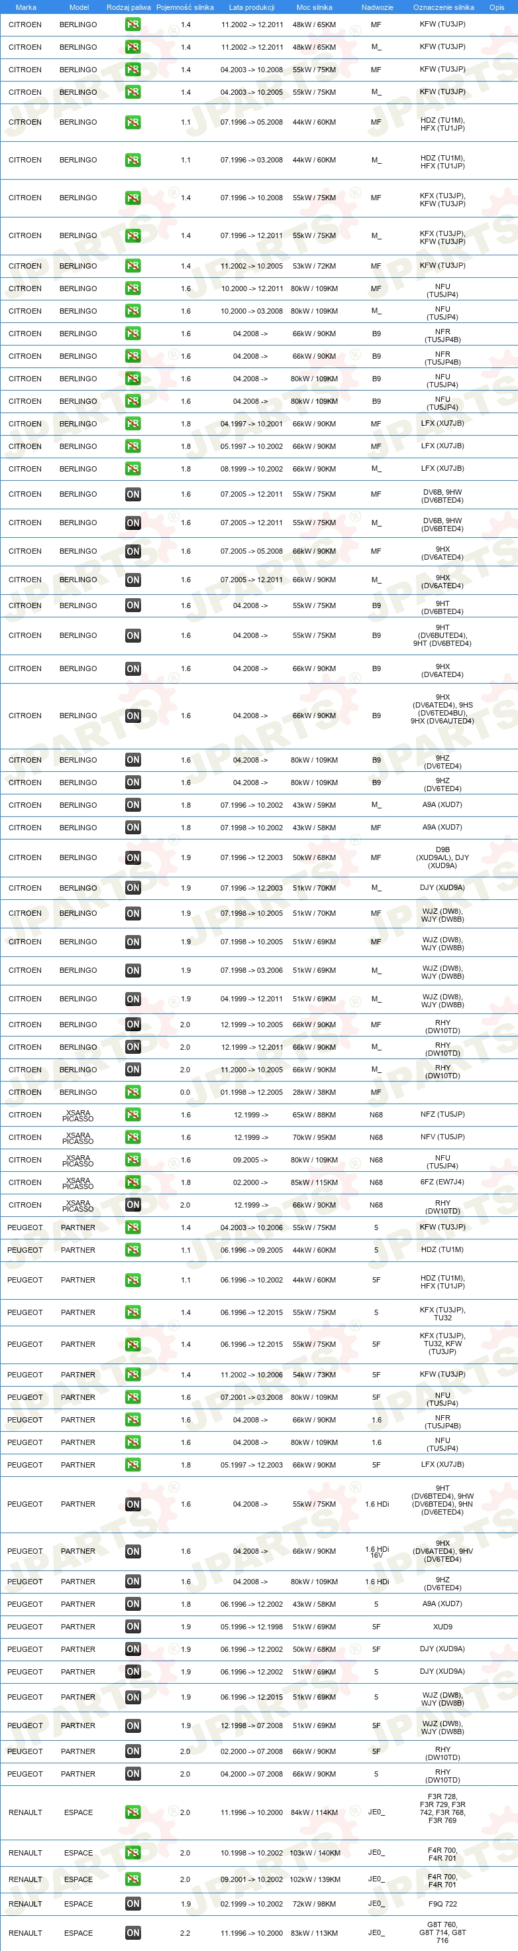Click petrol icon in Xsara Picasso 70kW / 95KM row
The image size is (518, 1951).
pos(133,1137)
